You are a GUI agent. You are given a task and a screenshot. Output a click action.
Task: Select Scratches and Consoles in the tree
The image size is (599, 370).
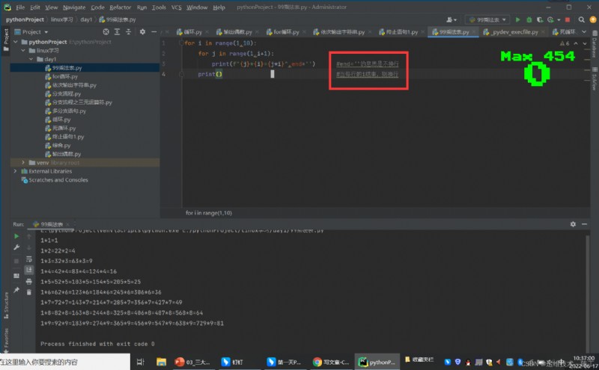58,180
